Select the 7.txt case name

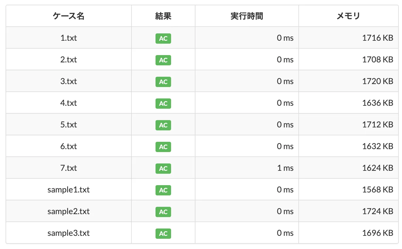(x=69, y=168)
